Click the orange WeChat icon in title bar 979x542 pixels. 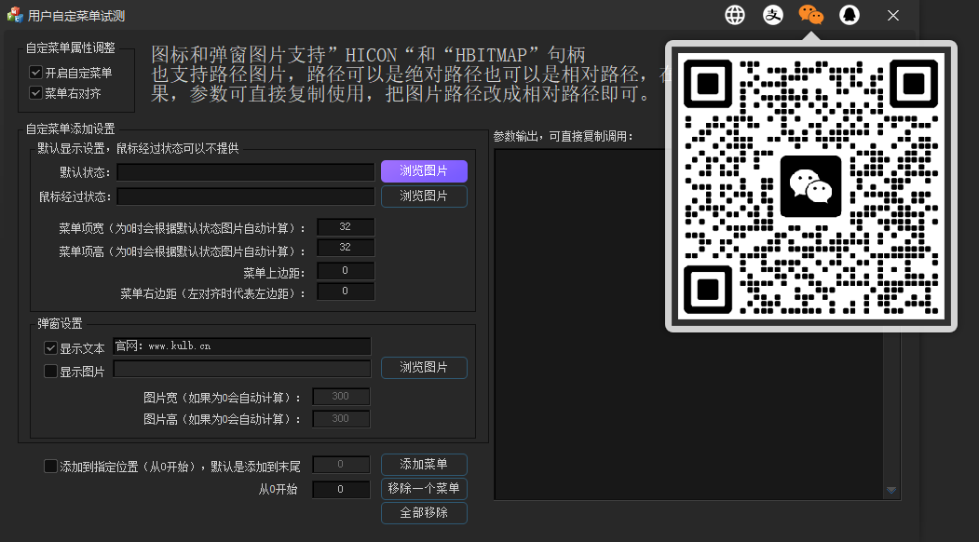811,15
